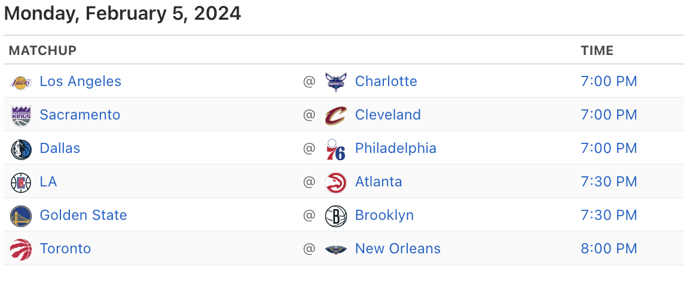Viewport: 684px width, 282px height.
Task: Click the Dallas Mavericks logo
Action: [21, 149]
